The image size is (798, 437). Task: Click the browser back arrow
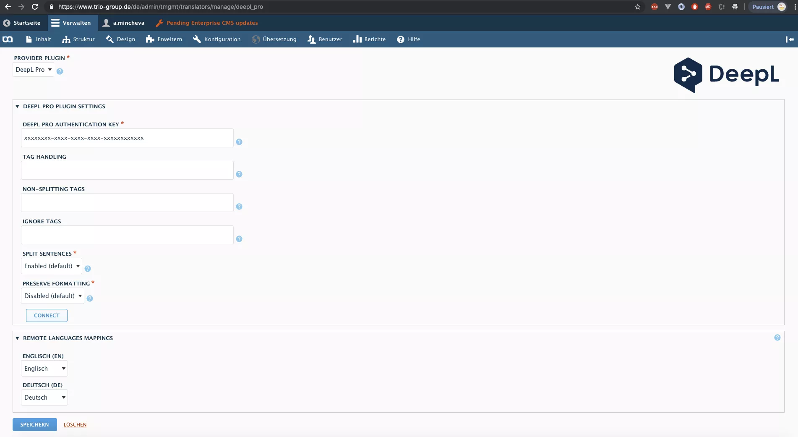pyautogui.click(x=8, y=7)
